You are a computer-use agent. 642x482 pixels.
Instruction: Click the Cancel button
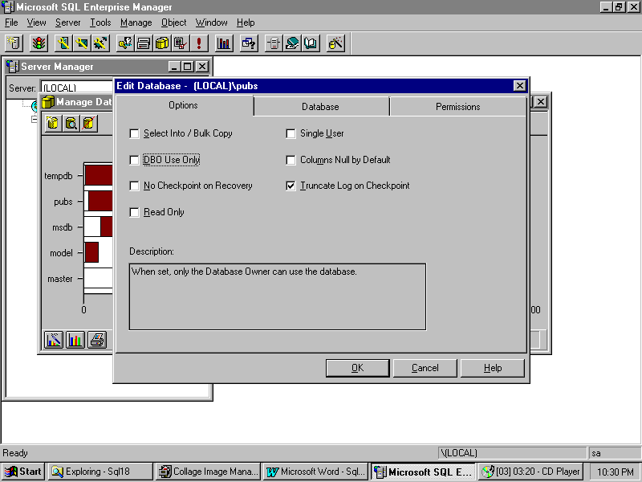425,368
